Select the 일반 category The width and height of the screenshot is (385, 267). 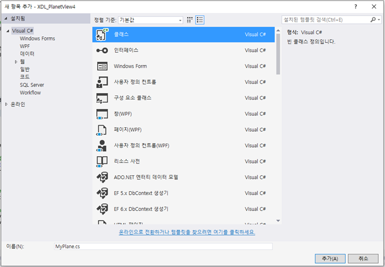point(24,69)
